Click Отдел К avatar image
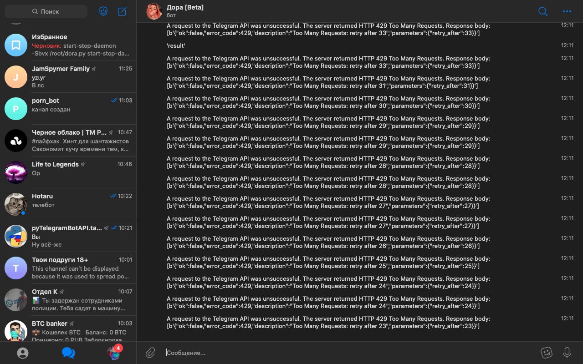The height and width of the screenshot is (364, 583). 16,300
